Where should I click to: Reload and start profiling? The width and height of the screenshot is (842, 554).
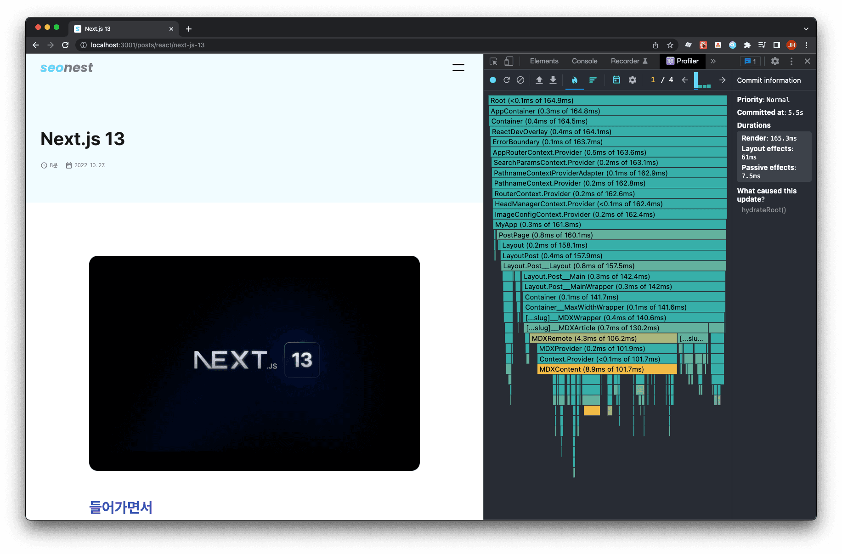[507, 80]
